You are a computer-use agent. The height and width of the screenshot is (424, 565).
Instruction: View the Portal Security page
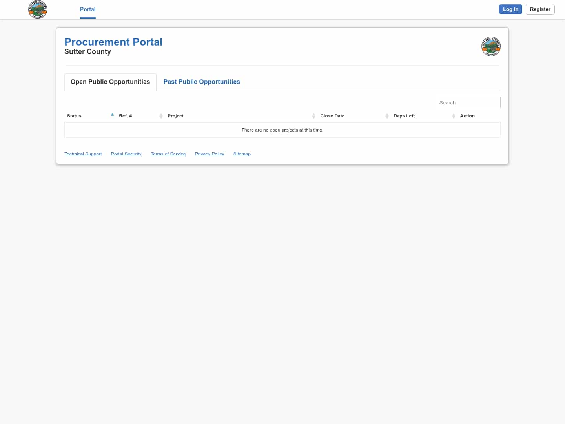[126, 154]
